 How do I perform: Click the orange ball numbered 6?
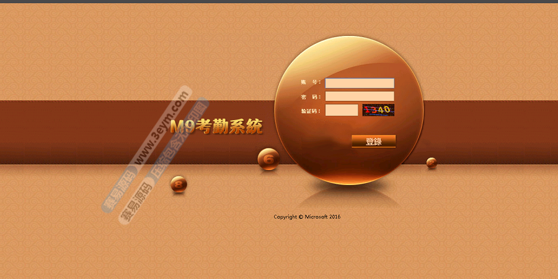pos(268,159)
